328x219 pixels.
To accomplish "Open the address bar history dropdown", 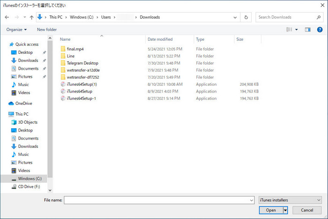I will click(x=235, y=18).
